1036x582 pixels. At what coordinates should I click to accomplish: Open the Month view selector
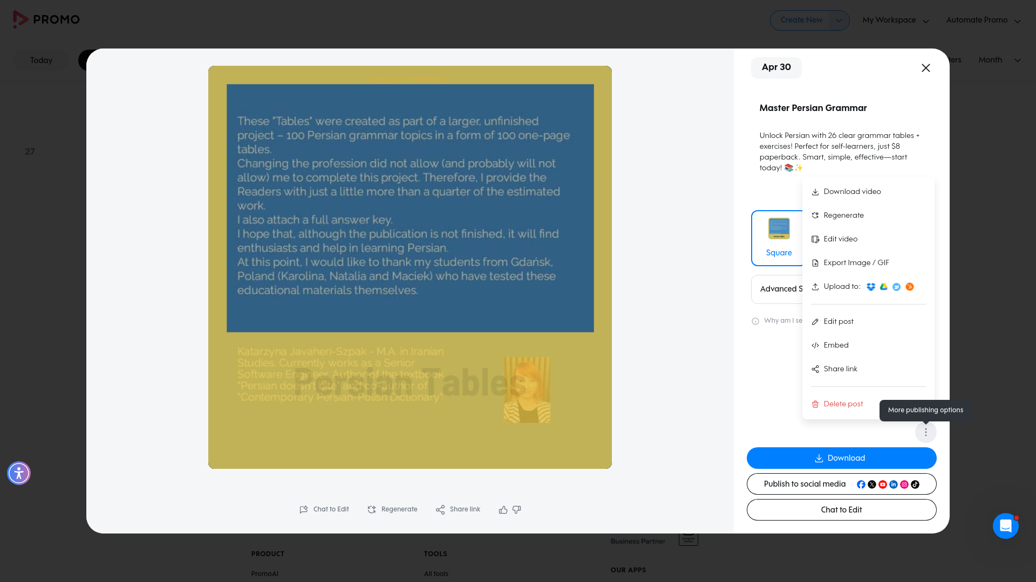tap(997, 60)
